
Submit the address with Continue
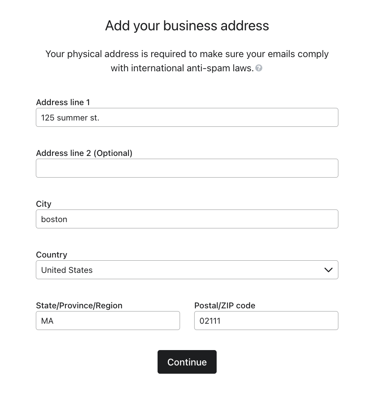(x=187, y=362)
